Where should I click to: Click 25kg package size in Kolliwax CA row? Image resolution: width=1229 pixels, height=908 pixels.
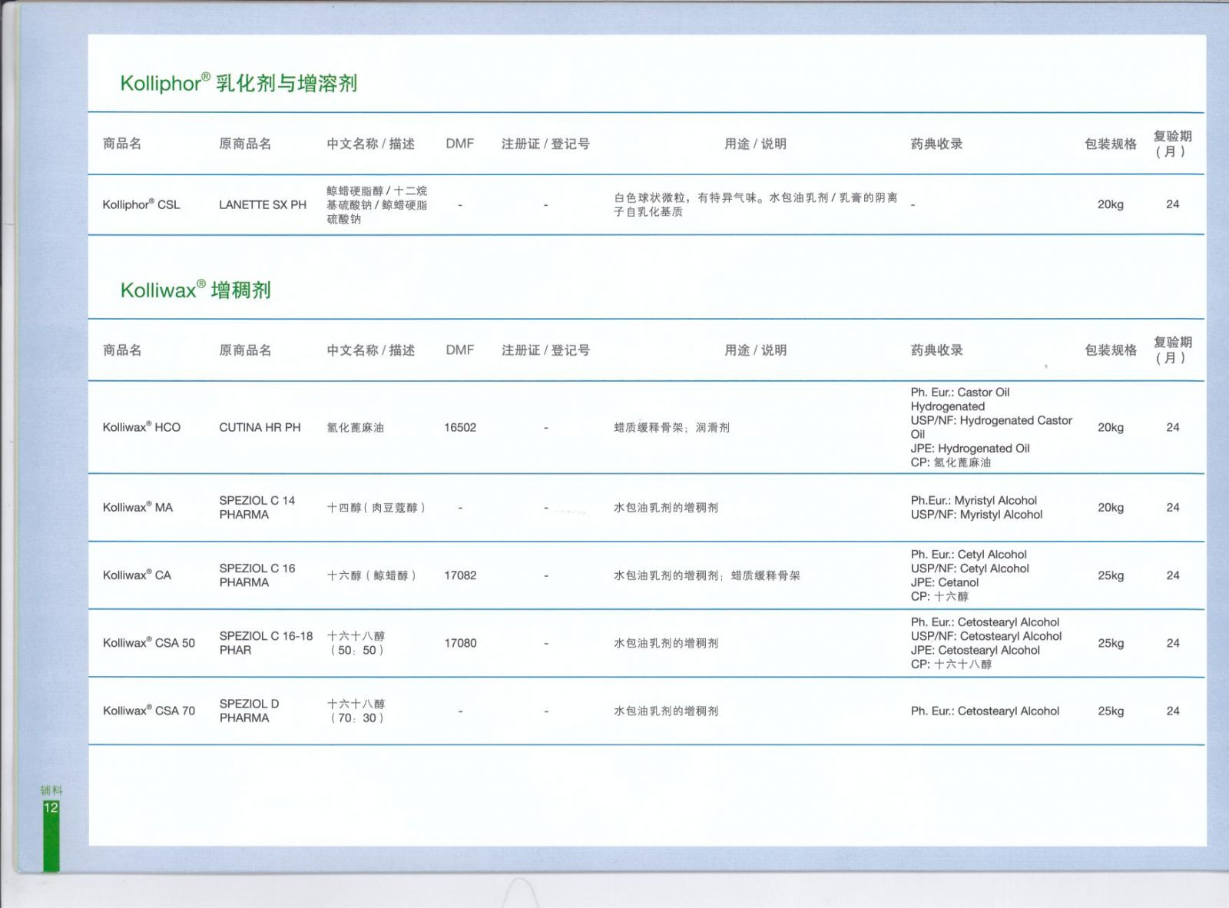click(1111, 575)
